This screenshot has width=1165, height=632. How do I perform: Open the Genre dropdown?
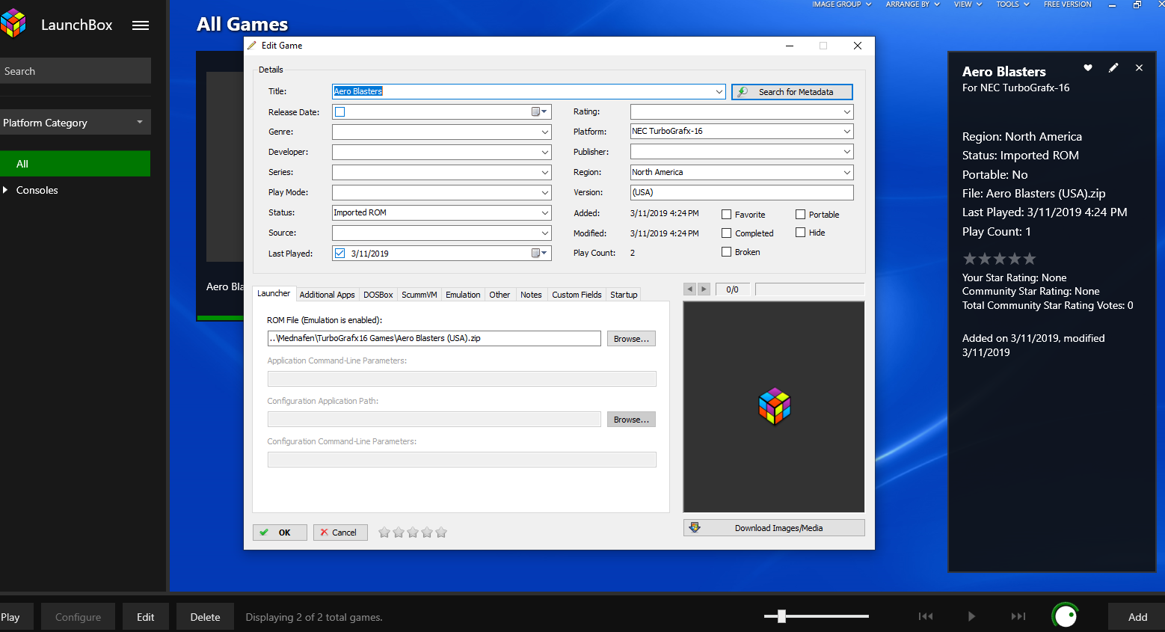[x=544, y=132]
